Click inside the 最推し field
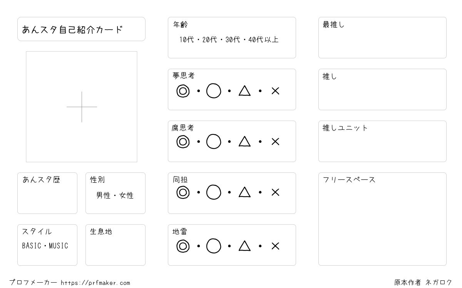Image resolution: width=462 pixels, height=288 pixels. [x=382, y=38]
